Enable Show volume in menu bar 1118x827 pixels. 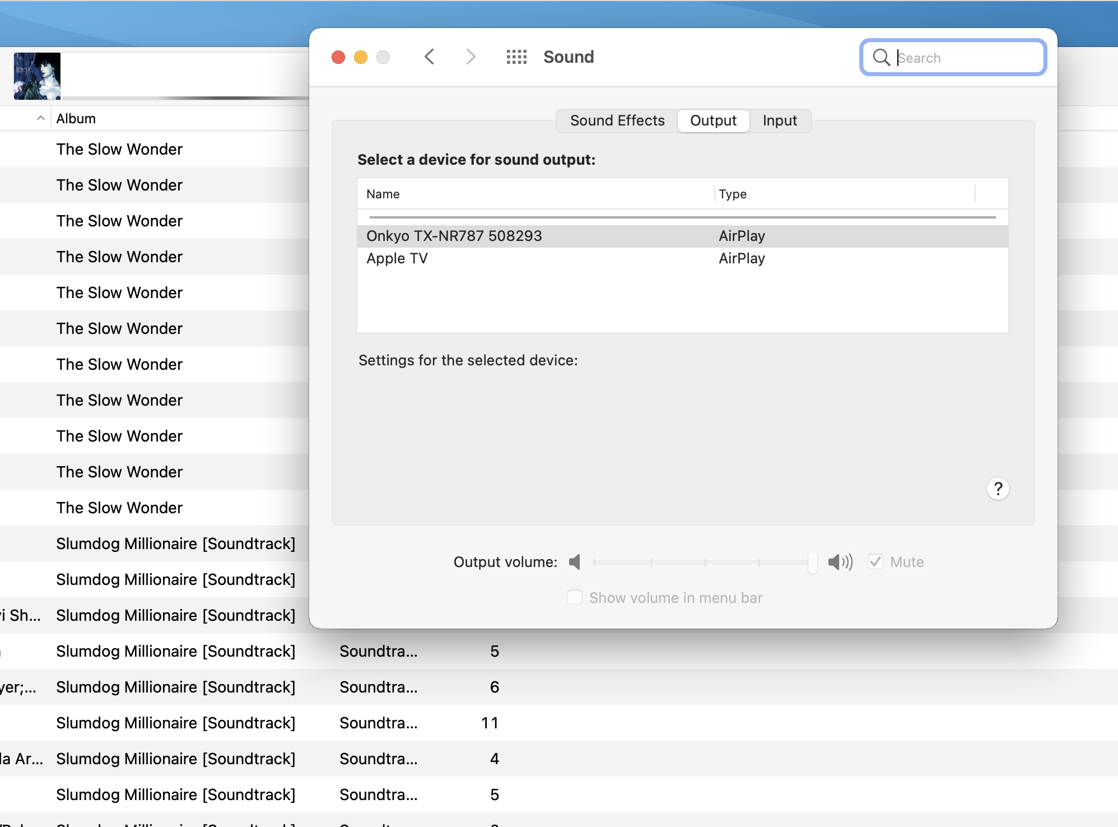(575, 597)
